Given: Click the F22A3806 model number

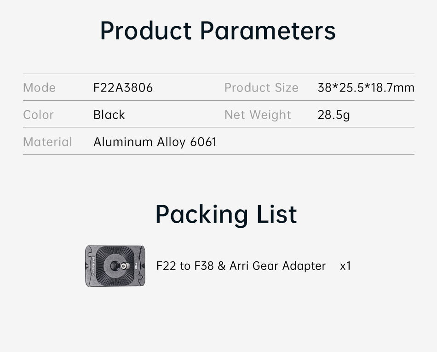Looking at the screenshot, I should pyautogui.click(x=123, y=87).
